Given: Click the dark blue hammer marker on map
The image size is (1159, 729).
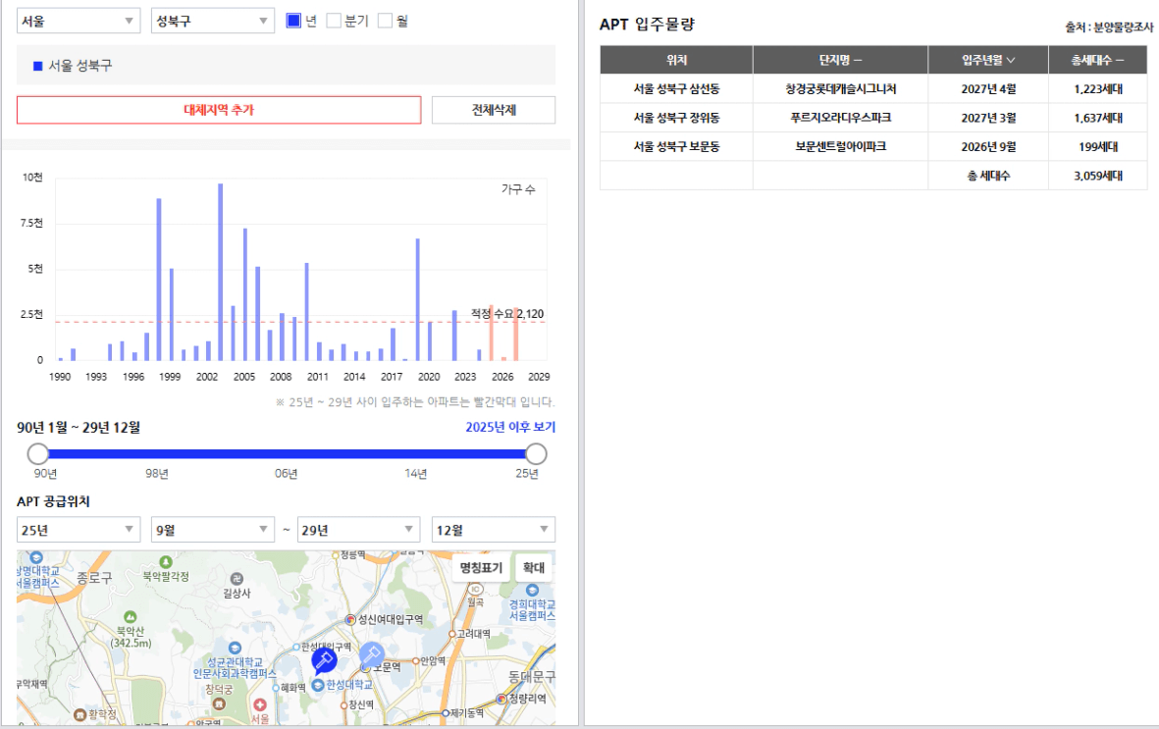Looking at the screenshot, I should click(324, 659).
